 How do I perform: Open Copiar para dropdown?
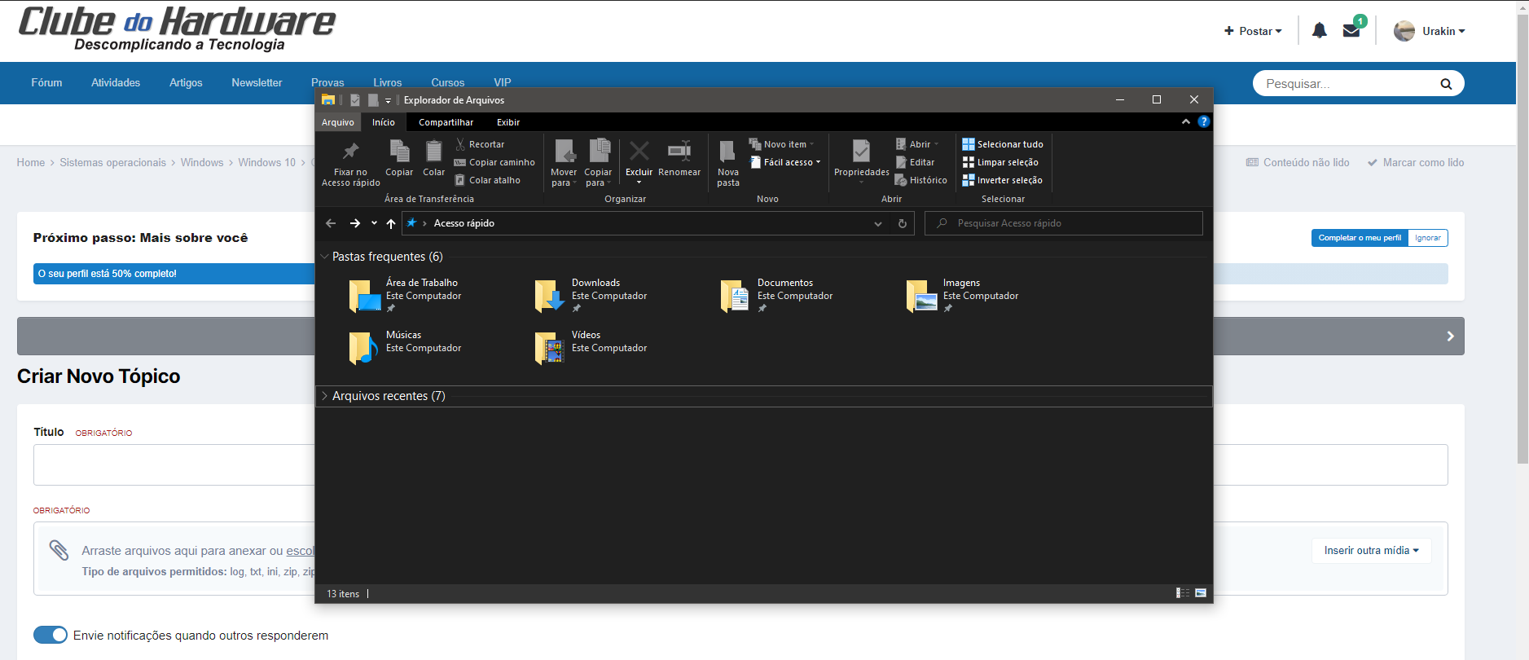pyautogui.click(x=598, y=163)
